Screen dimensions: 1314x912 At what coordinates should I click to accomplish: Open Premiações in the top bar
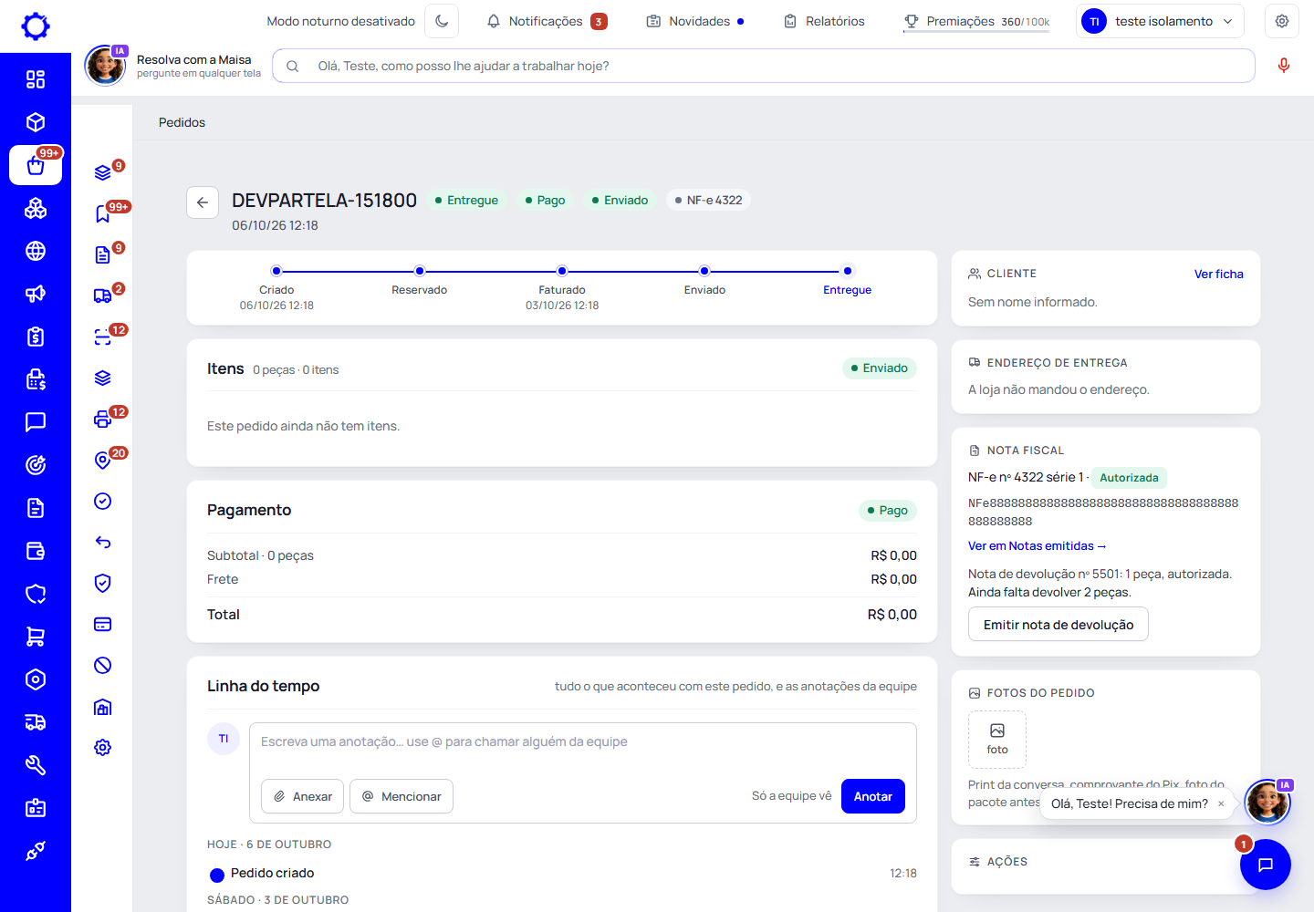[x=976, y=21]
